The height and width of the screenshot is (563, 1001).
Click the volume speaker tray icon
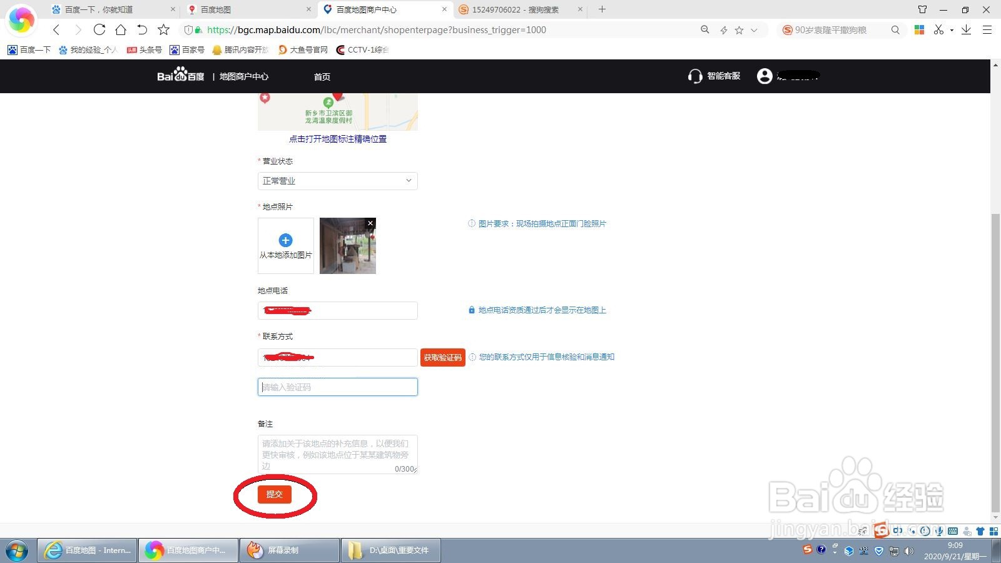point(909,551)
